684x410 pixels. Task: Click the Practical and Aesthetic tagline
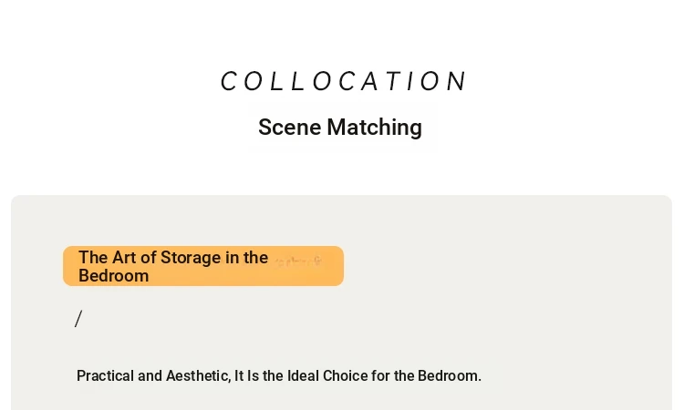(x=279, y=375)
